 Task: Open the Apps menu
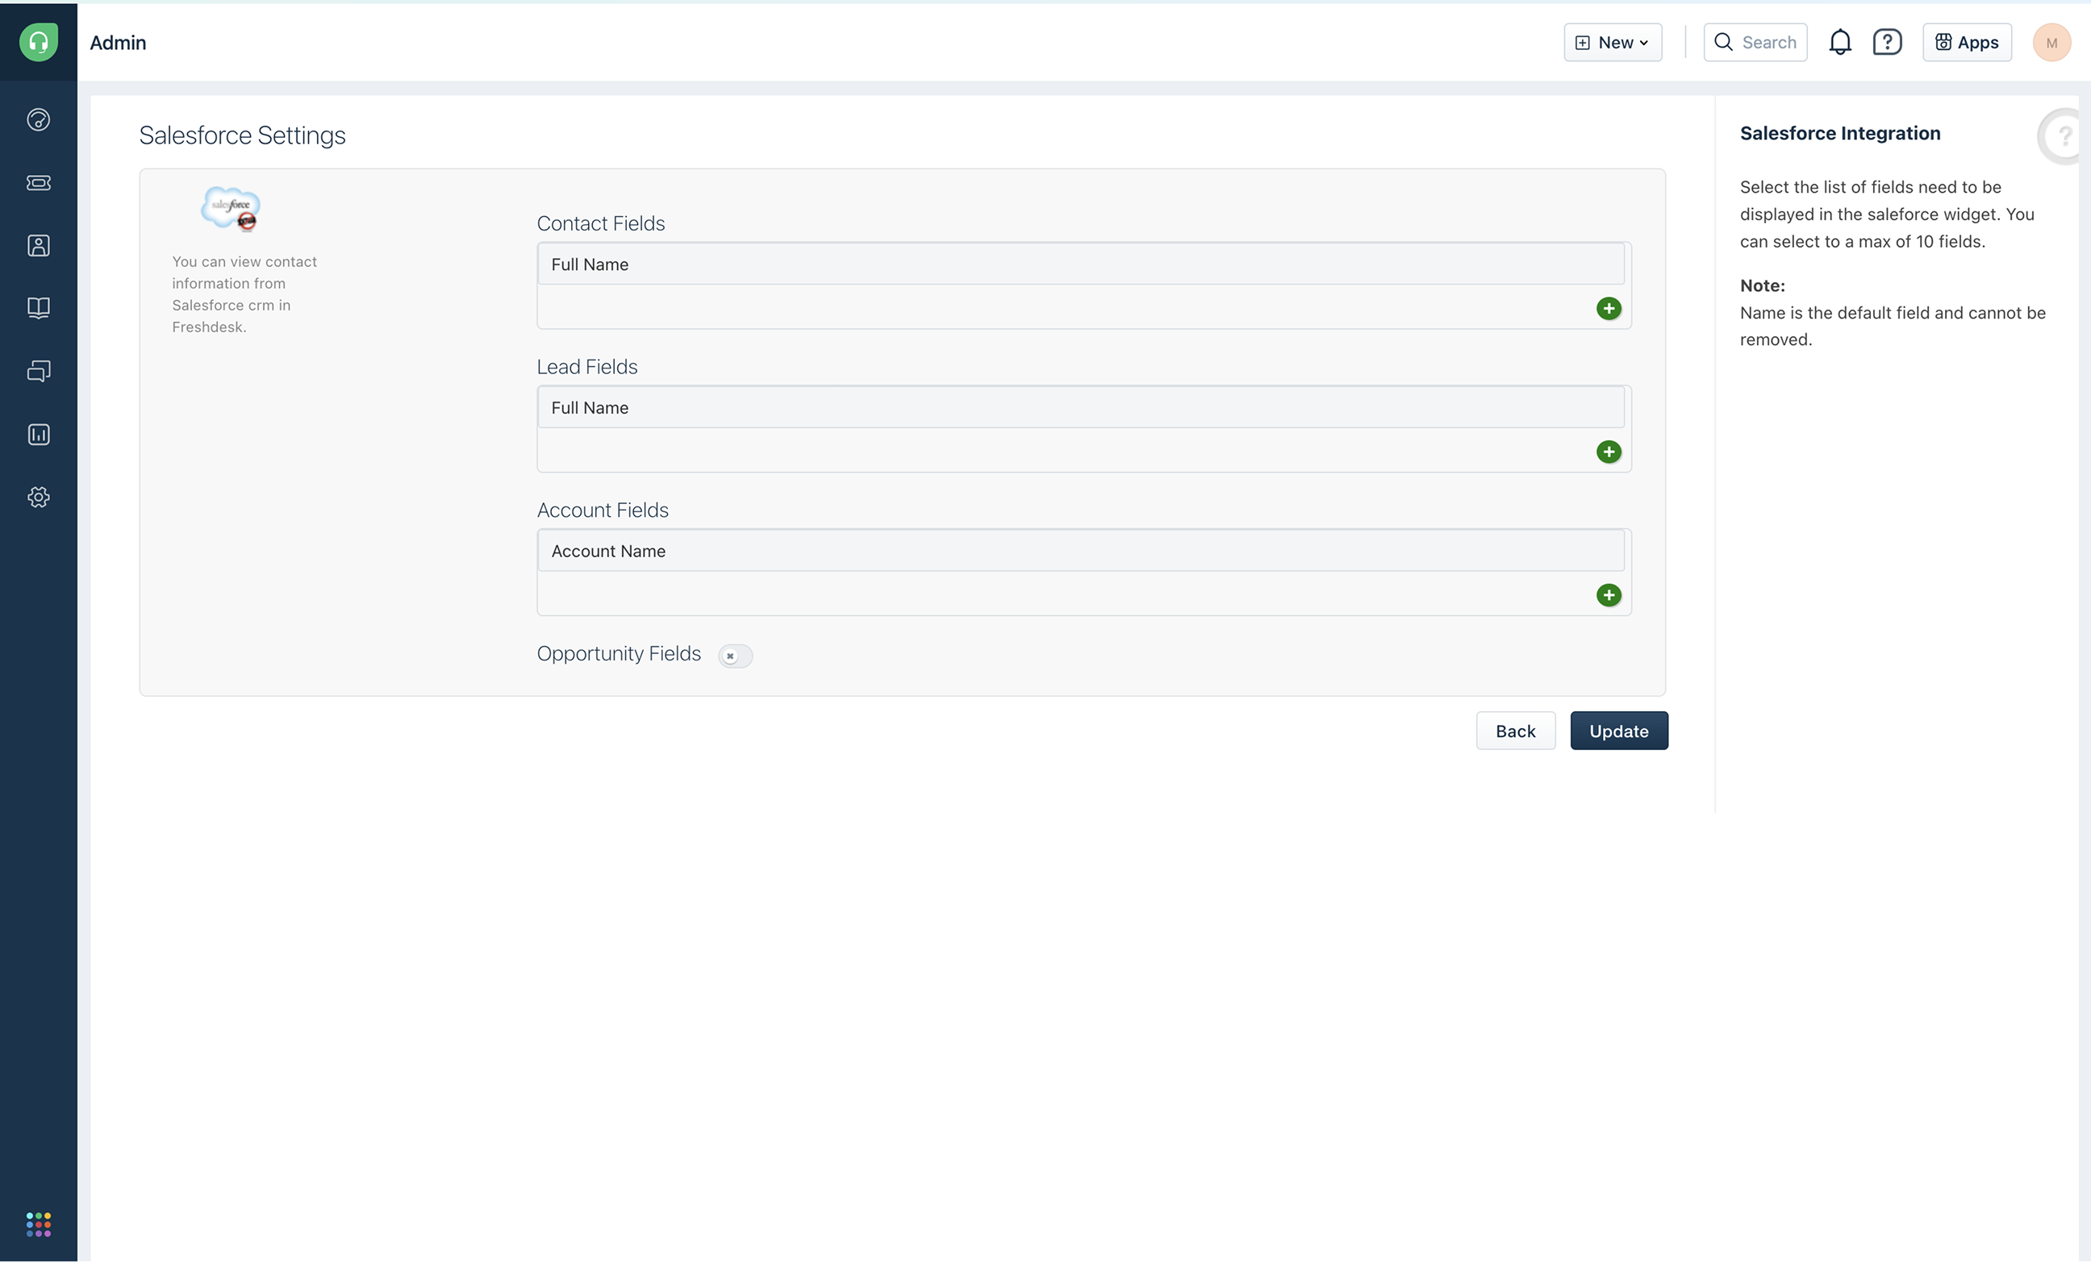(1966, 43)
